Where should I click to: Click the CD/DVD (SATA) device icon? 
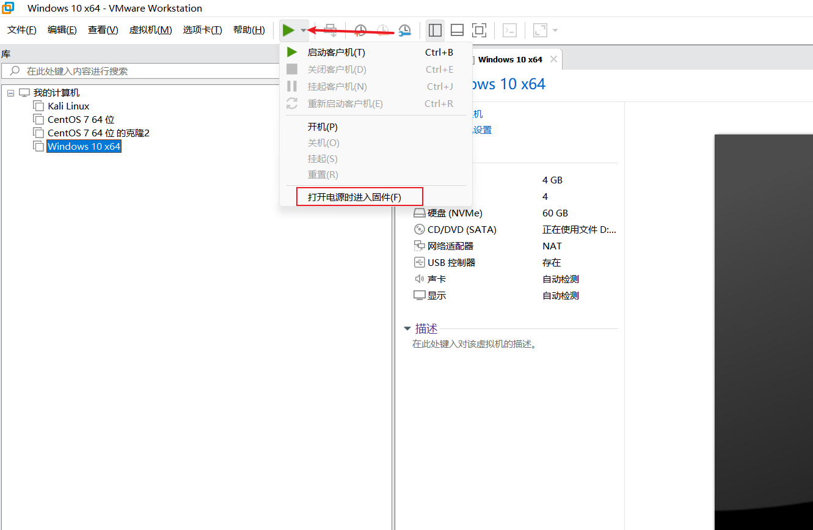point(419,230)
